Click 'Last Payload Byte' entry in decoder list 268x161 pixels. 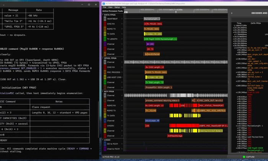point(255,137)
